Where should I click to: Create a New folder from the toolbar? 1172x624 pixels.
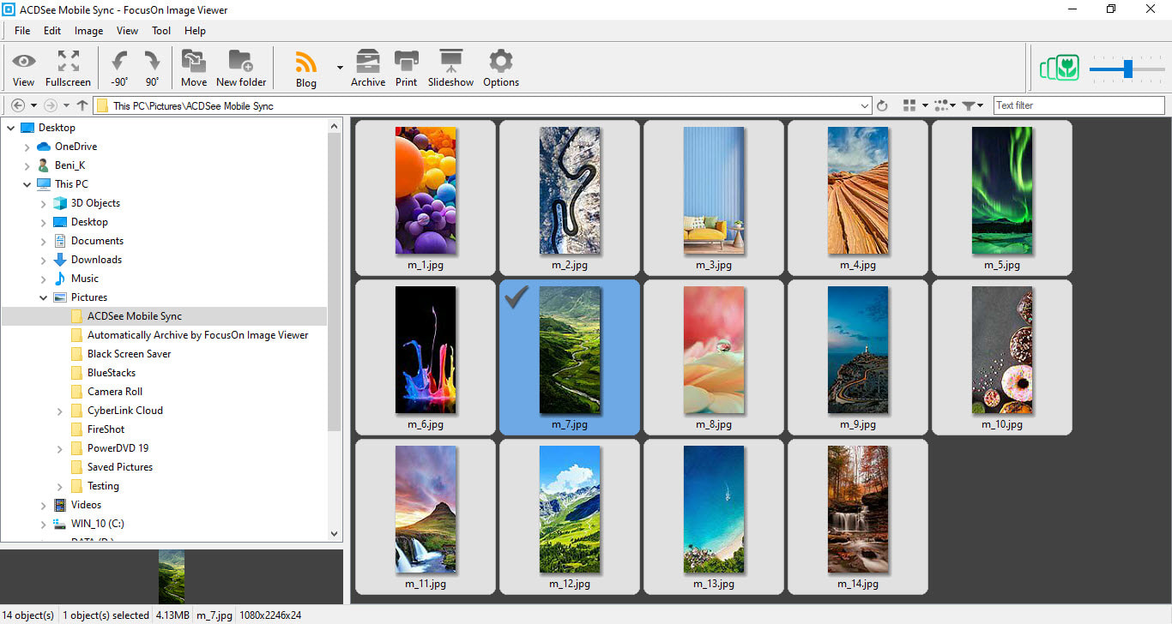241,69
